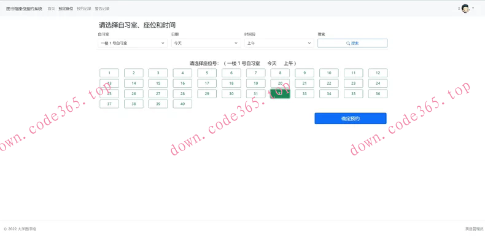Click seat button 35

click(353, 94)
